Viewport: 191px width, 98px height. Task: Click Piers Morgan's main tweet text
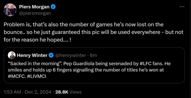tap(93, 33)
